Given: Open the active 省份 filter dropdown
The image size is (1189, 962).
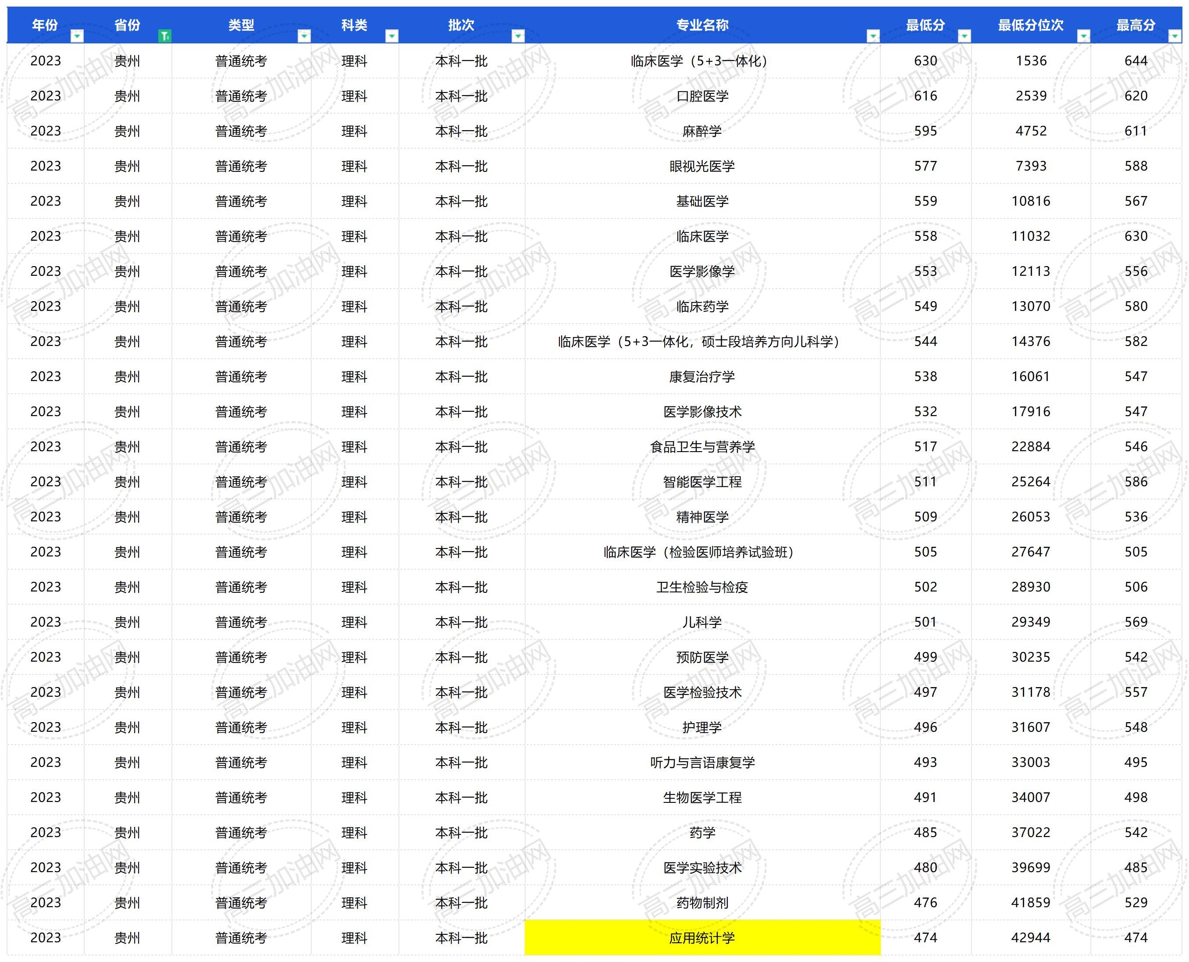Looking at the screenshot, I should [164, 36].
